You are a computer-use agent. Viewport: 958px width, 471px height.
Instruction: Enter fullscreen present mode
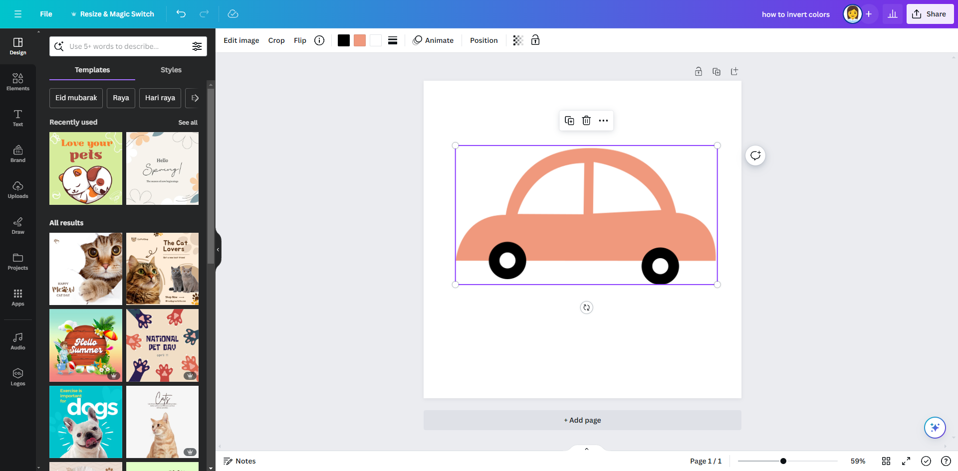[x=906, y=461]
